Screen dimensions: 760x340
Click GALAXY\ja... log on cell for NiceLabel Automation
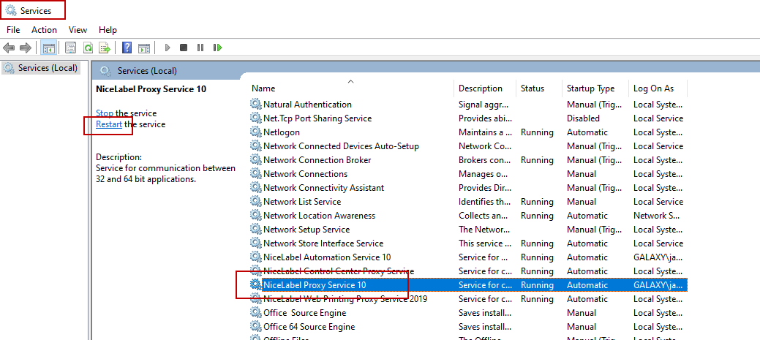[658, 257]
